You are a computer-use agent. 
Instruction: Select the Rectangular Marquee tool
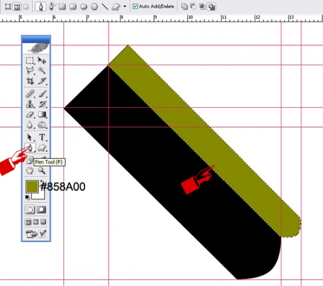point(30,61)
